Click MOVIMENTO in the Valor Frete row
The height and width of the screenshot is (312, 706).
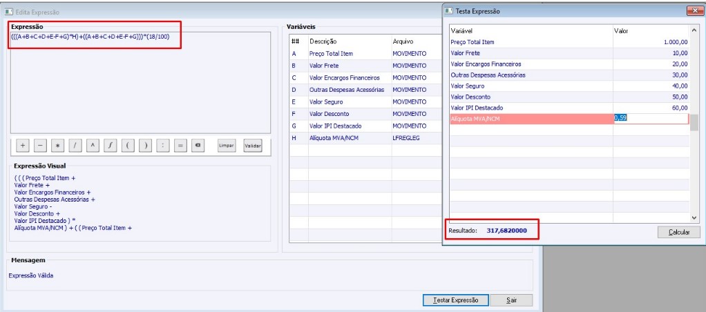[x=409, y=66]
